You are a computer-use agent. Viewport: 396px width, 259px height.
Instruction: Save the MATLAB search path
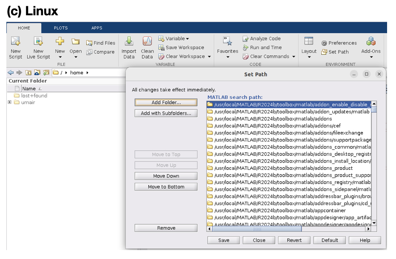(223, 240)
